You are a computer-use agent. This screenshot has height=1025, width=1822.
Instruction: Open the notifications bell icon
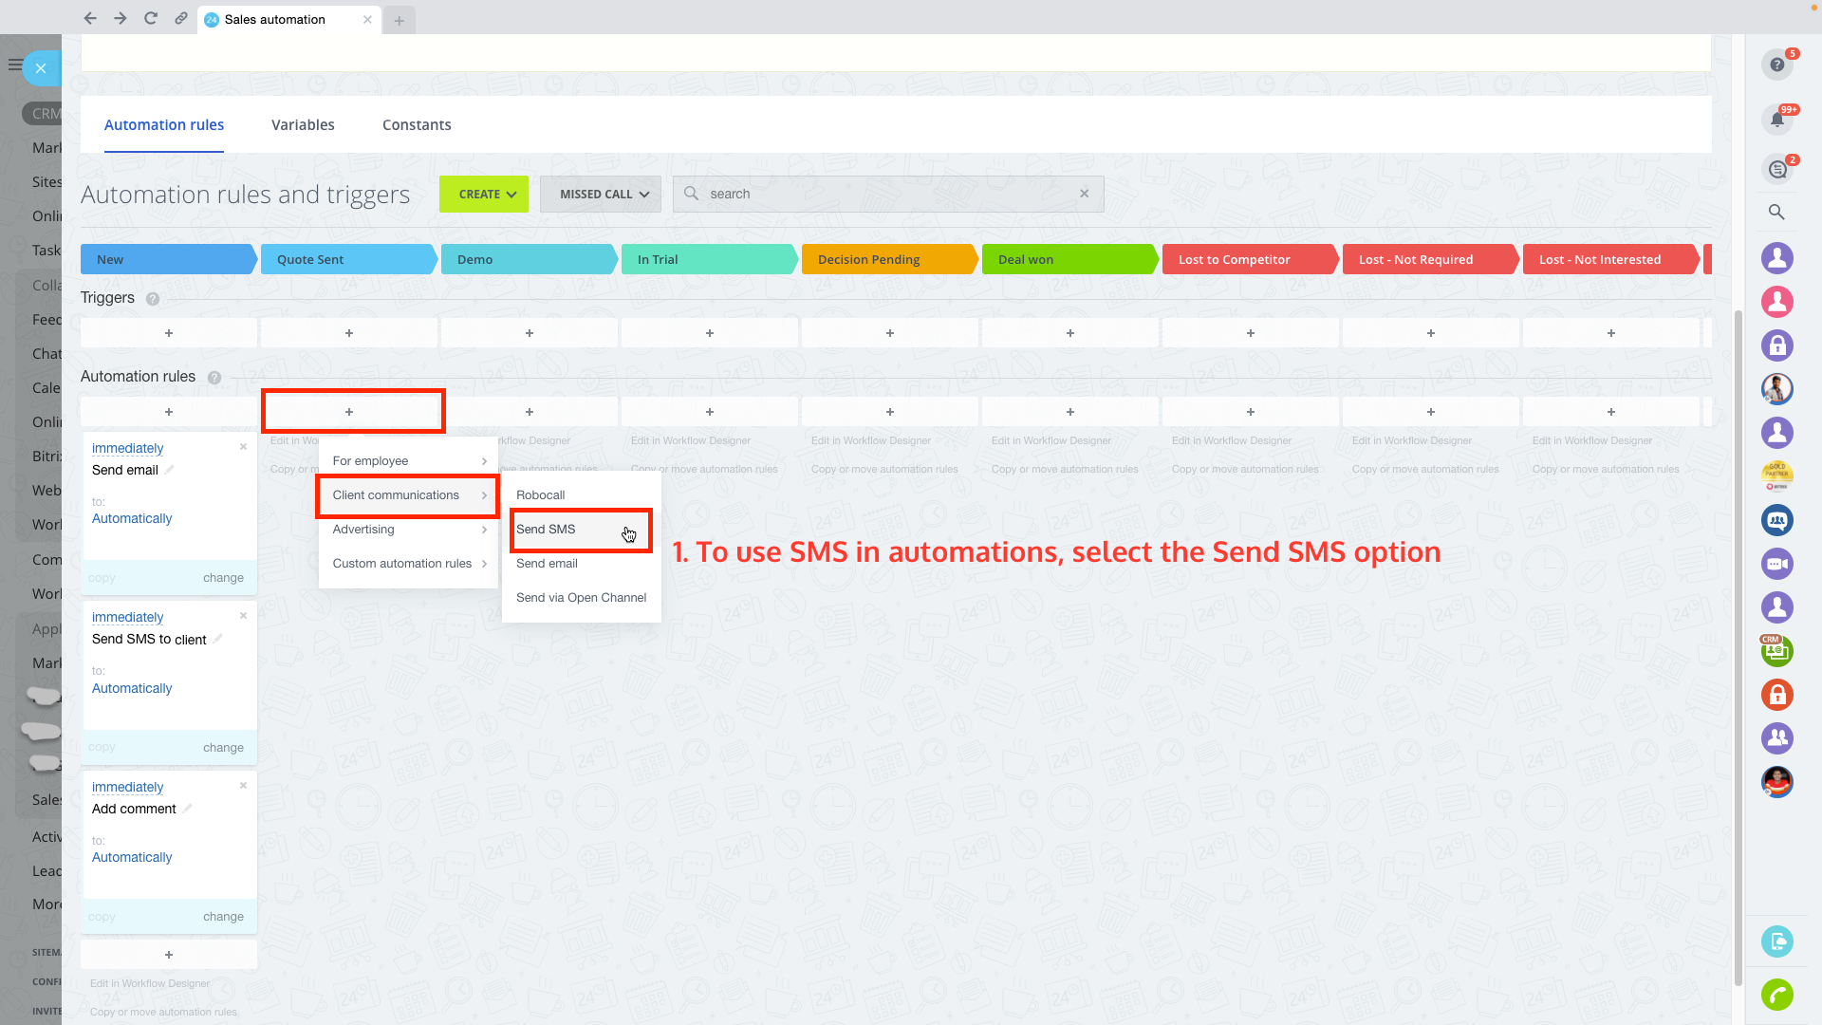point(1776,120)
